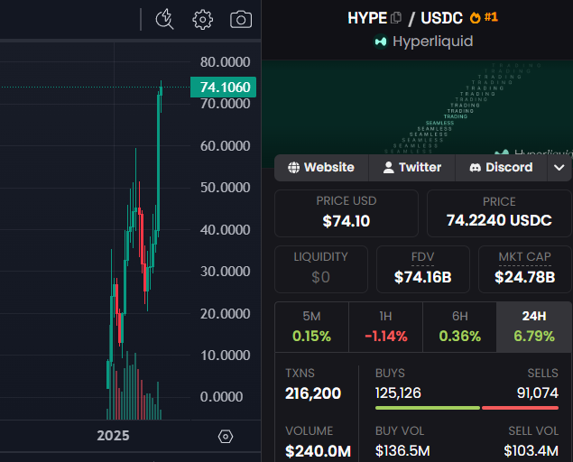Toggle price box showing 74.2240 USDC
The width and height of the screenshot is (573, 462).
click(499, 213)
